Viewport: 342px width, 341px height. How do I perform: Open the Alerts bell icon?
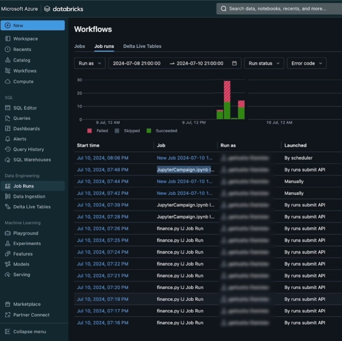click(8, 139)
